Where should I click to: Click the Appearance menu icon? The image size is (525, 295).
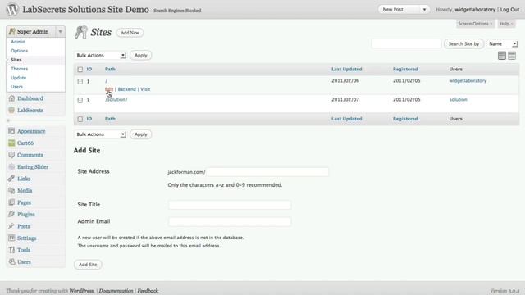pyautogui.click(x=11, y=131)
